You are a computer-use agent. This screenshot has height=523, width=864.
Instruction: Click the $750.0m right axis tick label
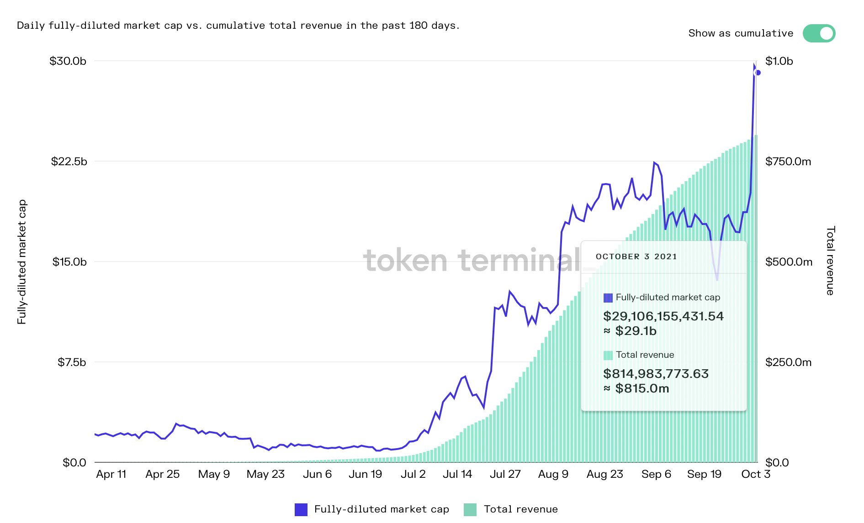(788, 162)
